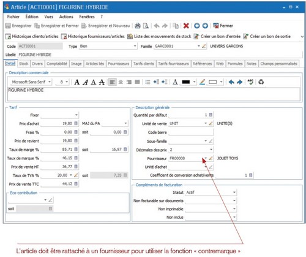Click the redo arrow in top toolbar
This screenshot has width=306, height=257.
[x=165, y=26]
